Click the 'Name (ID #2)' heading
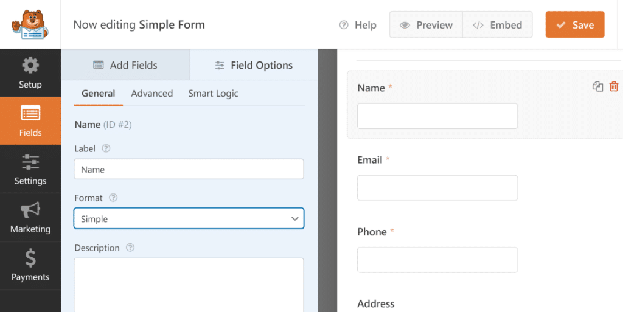This screenshot has height=312, width=623. 103,125
